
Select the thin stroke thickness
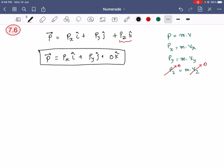pos(168,19)
